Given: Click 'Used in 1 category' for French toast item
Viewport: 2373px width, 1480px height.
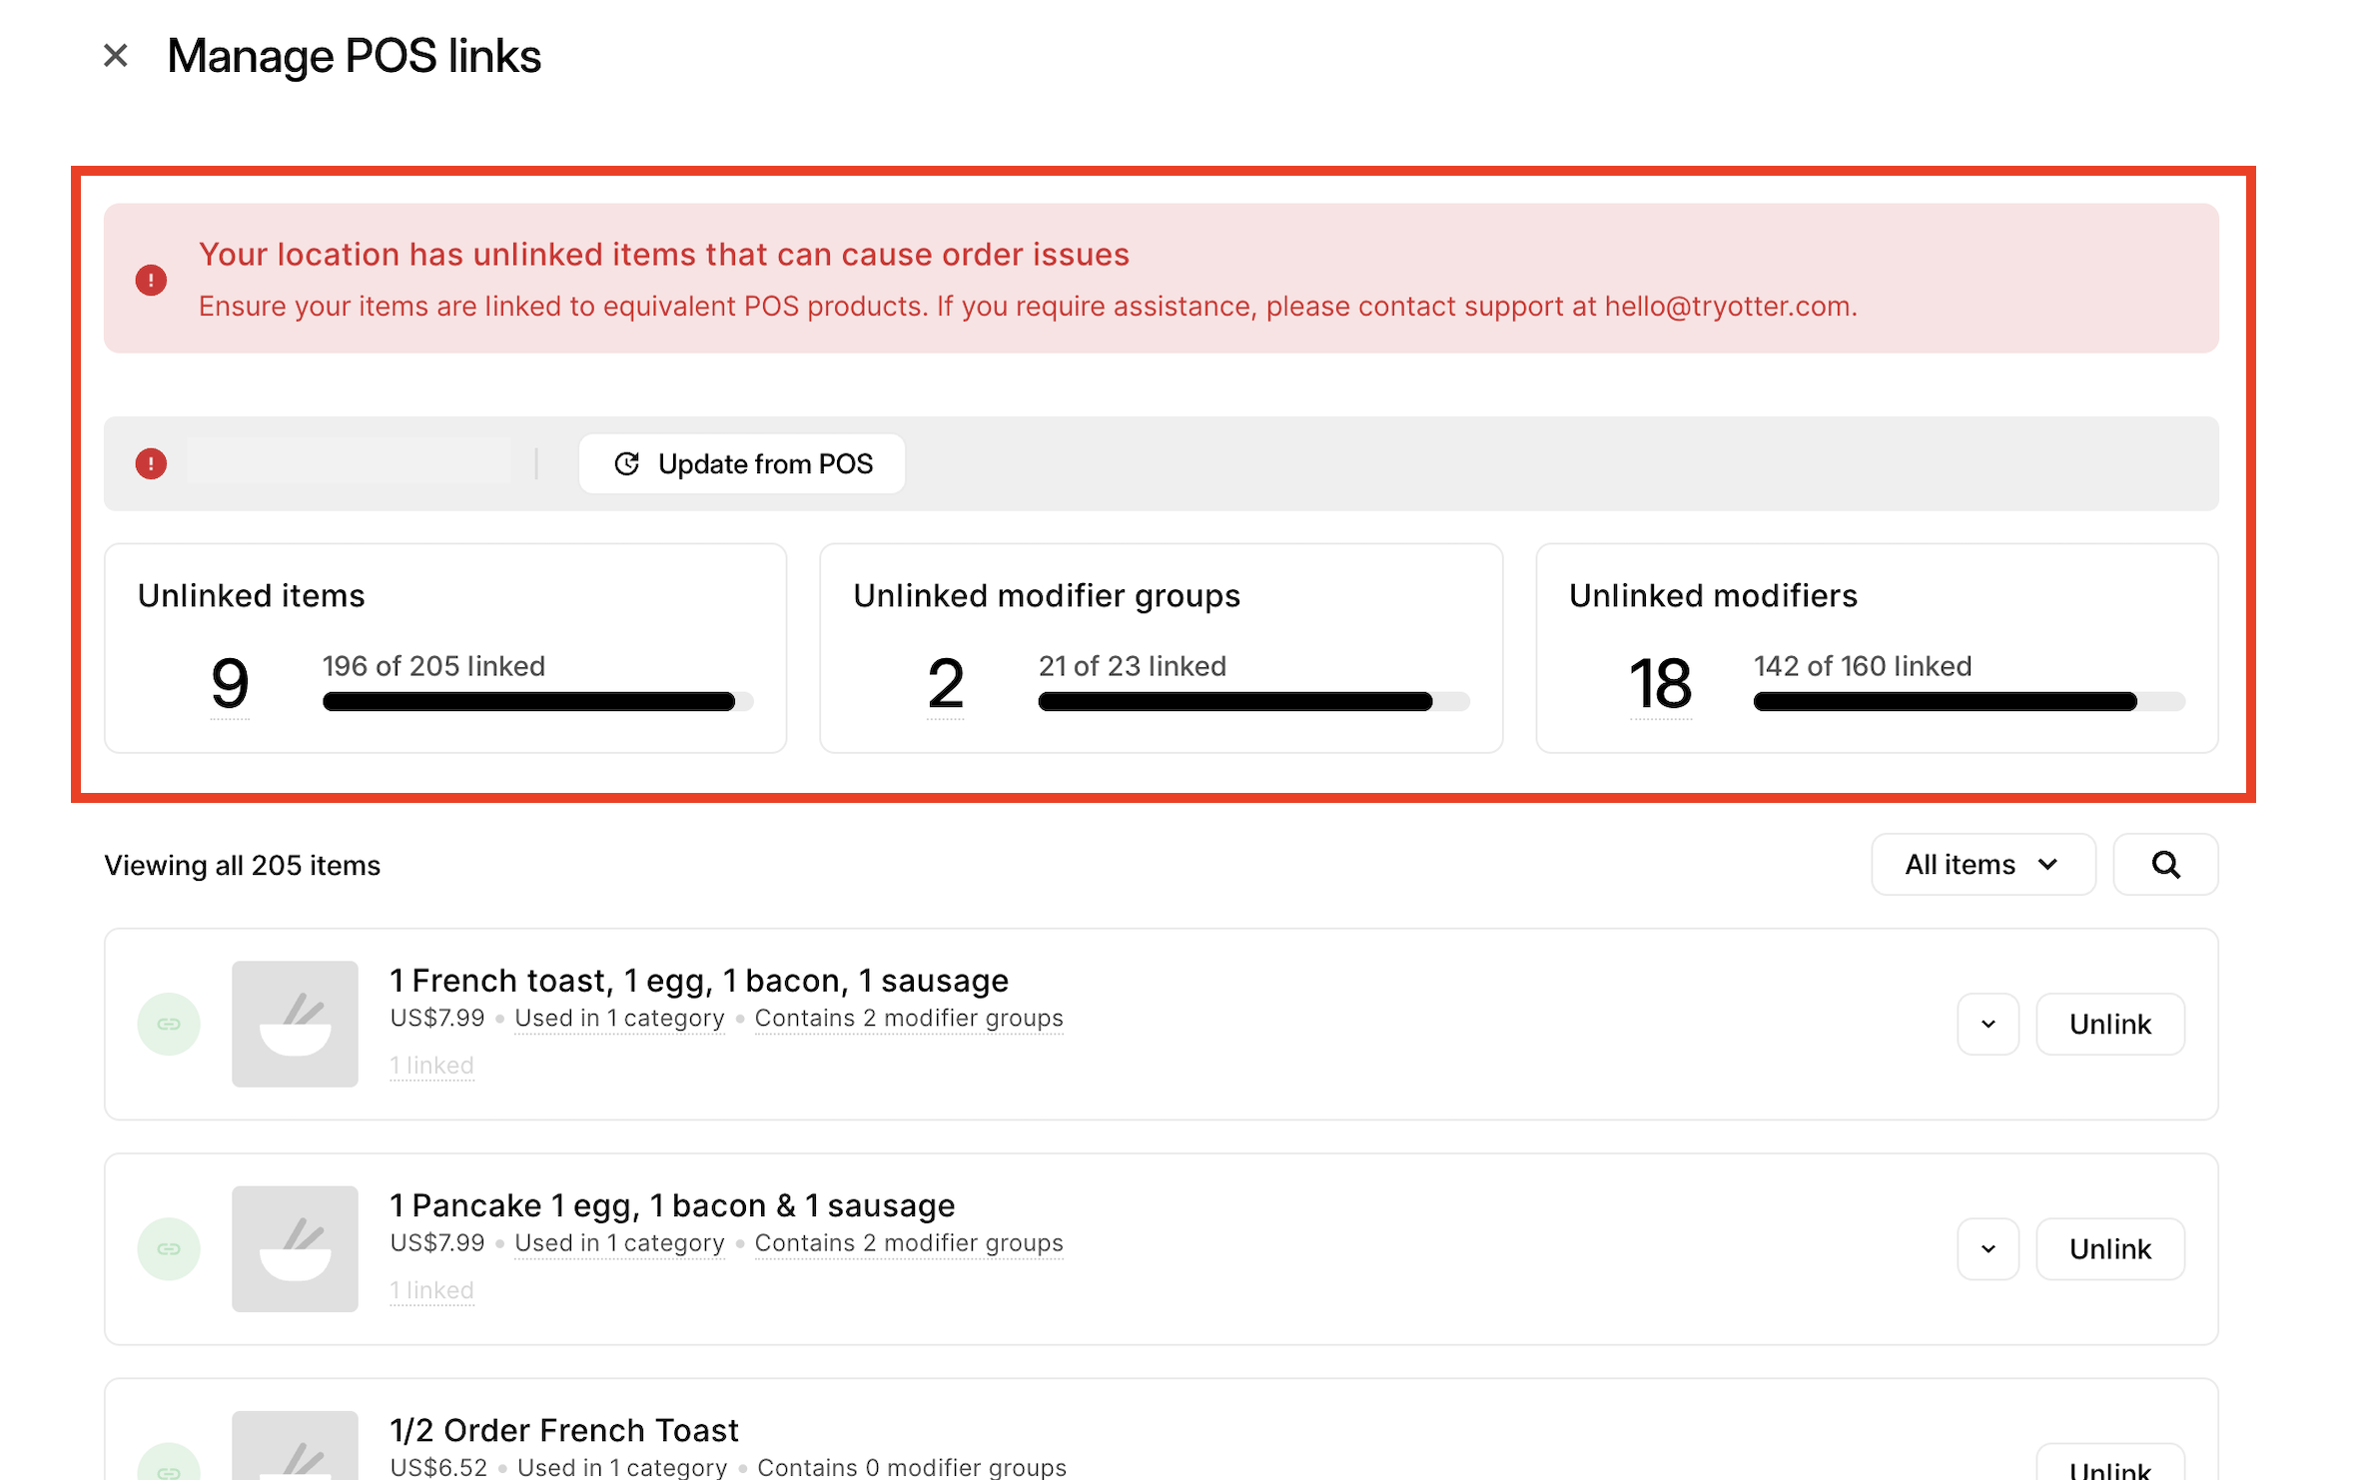Looking at the screenshot, I should click(619, 1019).
